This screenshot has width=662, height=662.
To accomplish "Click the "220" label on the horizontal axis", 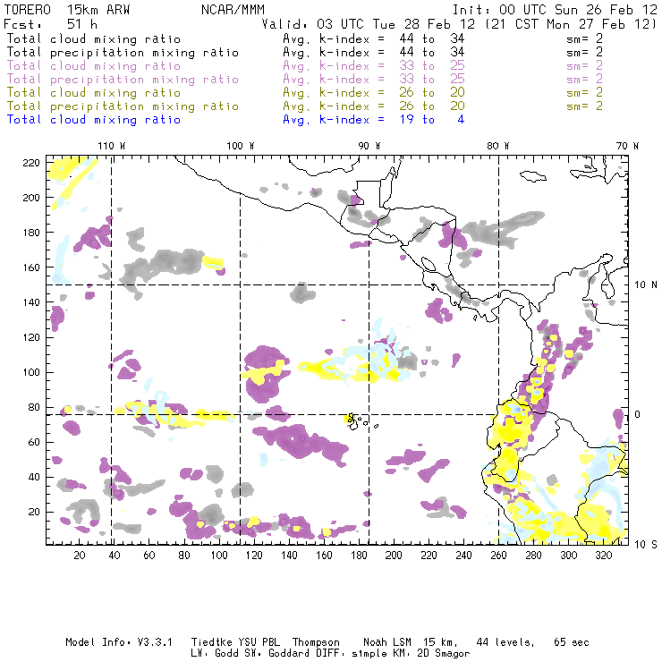I will [429, 556].
